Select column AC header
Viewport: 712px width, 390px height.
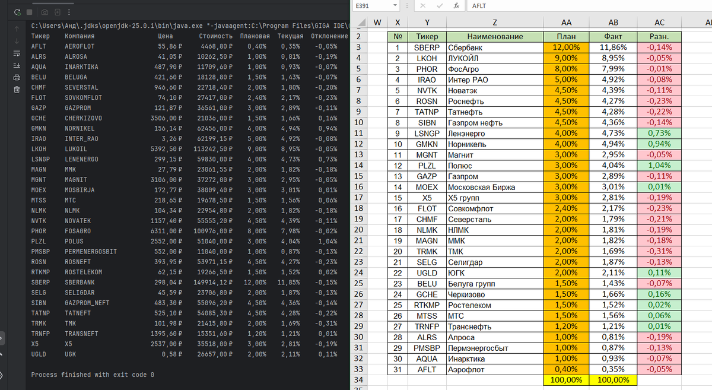tap(660, 23)
